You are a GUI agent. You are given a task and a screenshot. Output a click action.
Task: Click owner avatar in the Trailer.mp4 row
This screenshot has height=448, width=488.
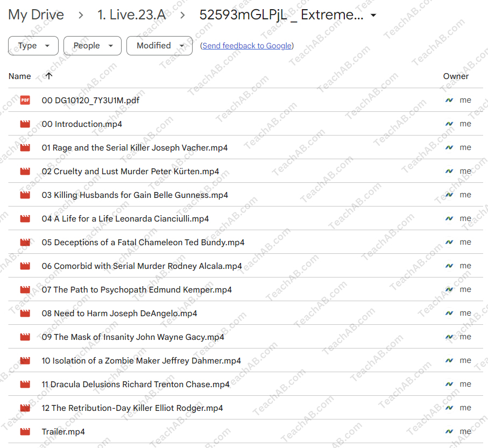pos(449,431)
